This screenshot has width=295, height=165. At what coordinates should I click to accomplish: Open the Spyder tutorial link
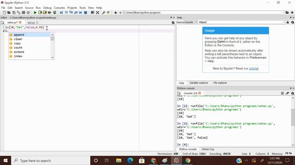point(254,68)
